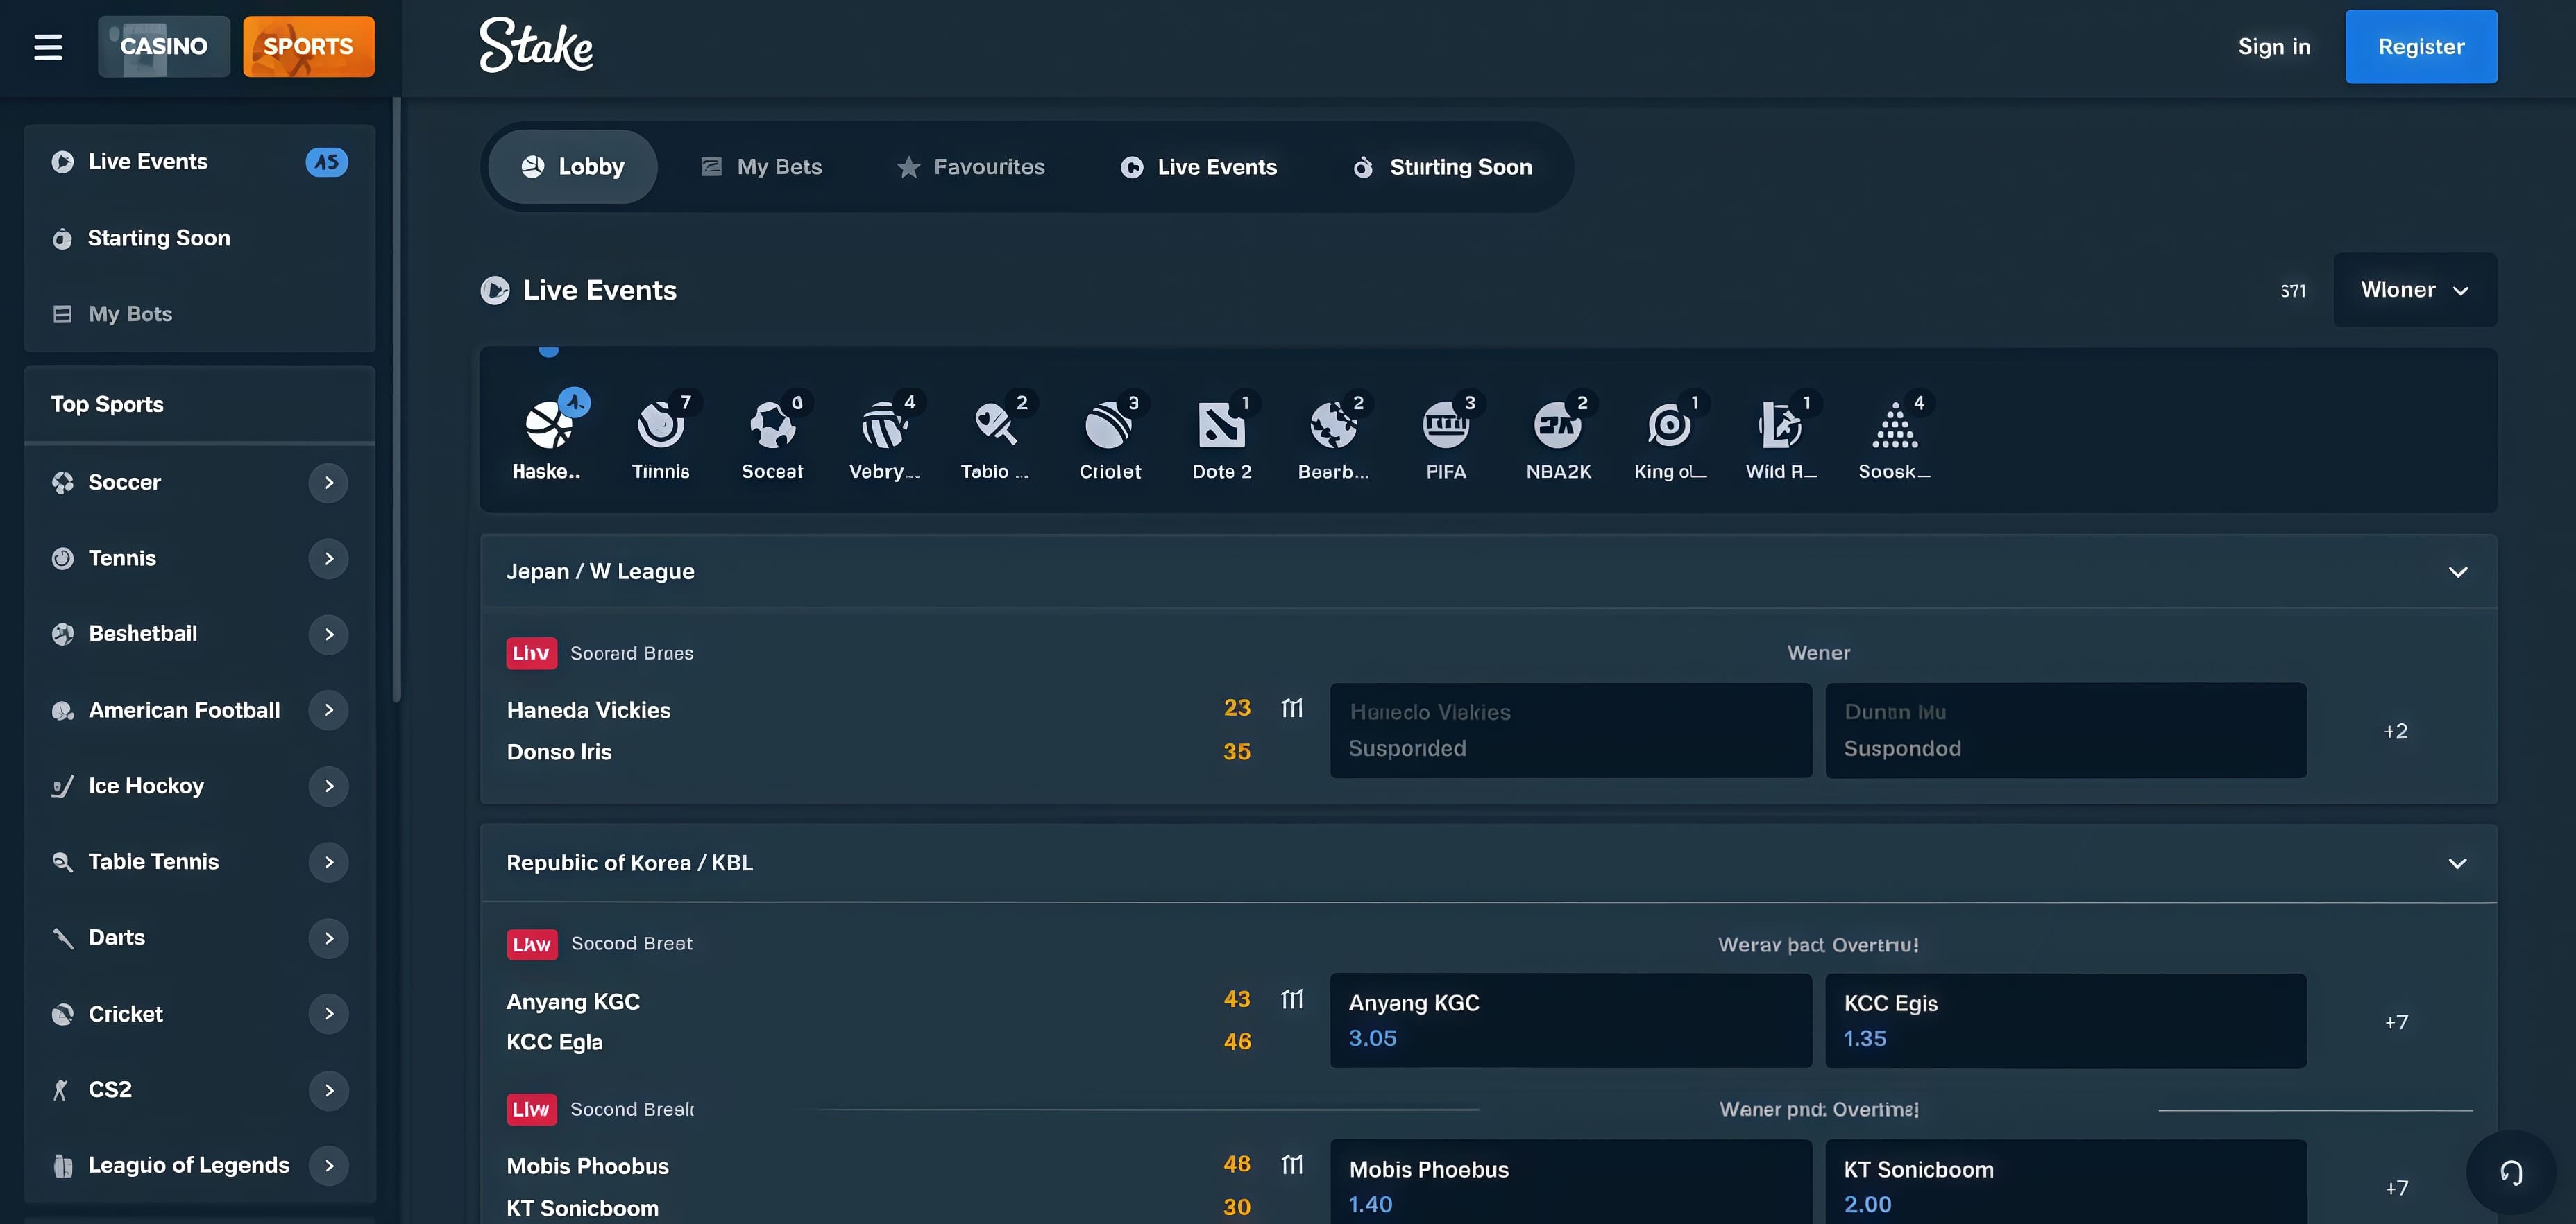Viewport: 2576px width, 1224px height.
Task: Switch to the Casino section
Action: pyautogui.click(x=164, y=46)
